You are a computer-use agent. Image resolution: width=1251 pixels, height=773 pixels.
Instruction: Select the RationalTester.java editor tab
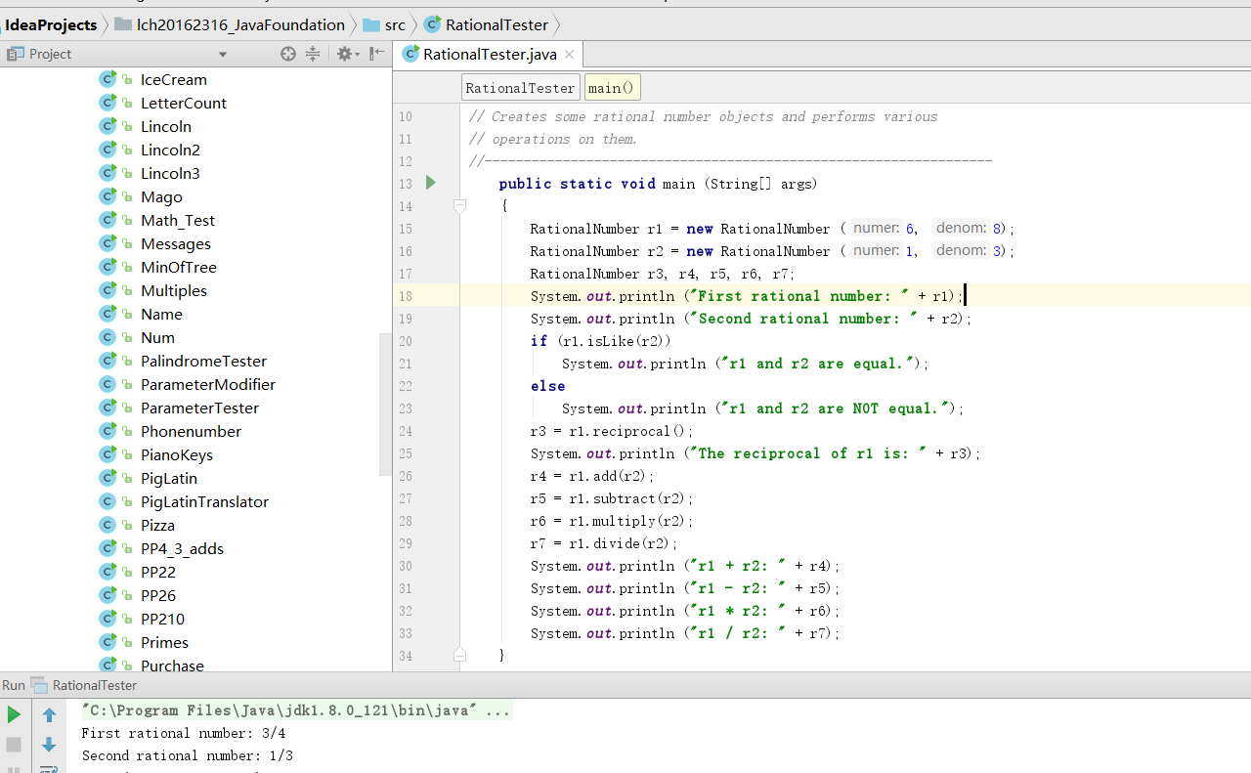point(490,55)
